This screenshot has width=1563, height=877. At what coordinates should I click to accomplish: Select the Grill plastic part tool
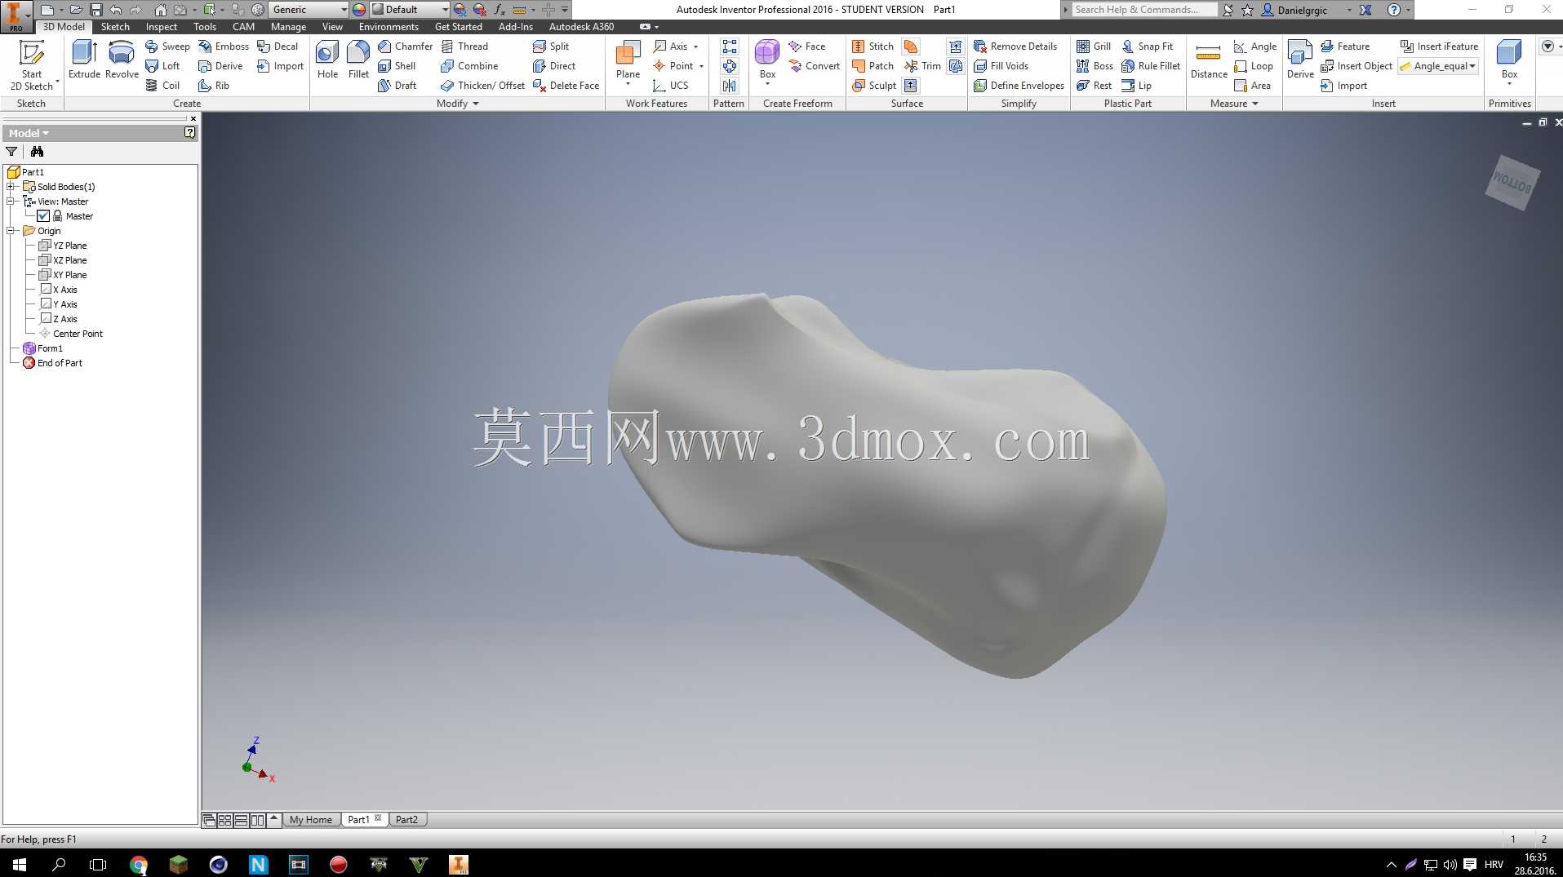(1094, 47)
